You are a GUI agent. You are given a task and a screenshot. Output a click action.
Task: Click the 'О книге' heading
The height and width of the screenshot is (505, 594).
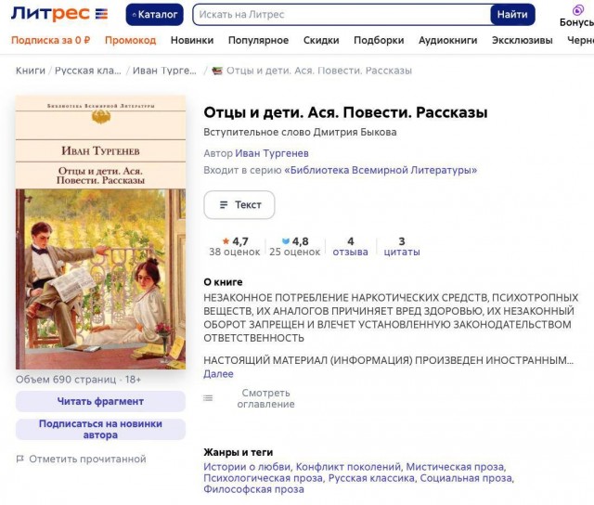coord(223,282)
